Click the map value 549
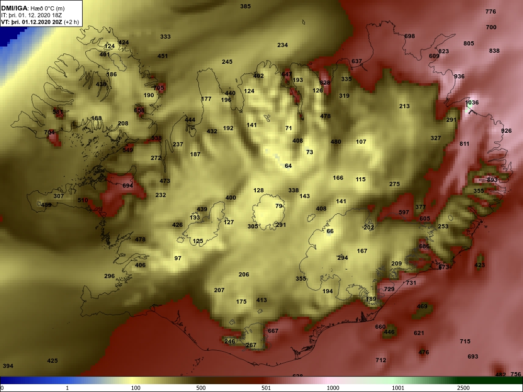 pos(128,150)
